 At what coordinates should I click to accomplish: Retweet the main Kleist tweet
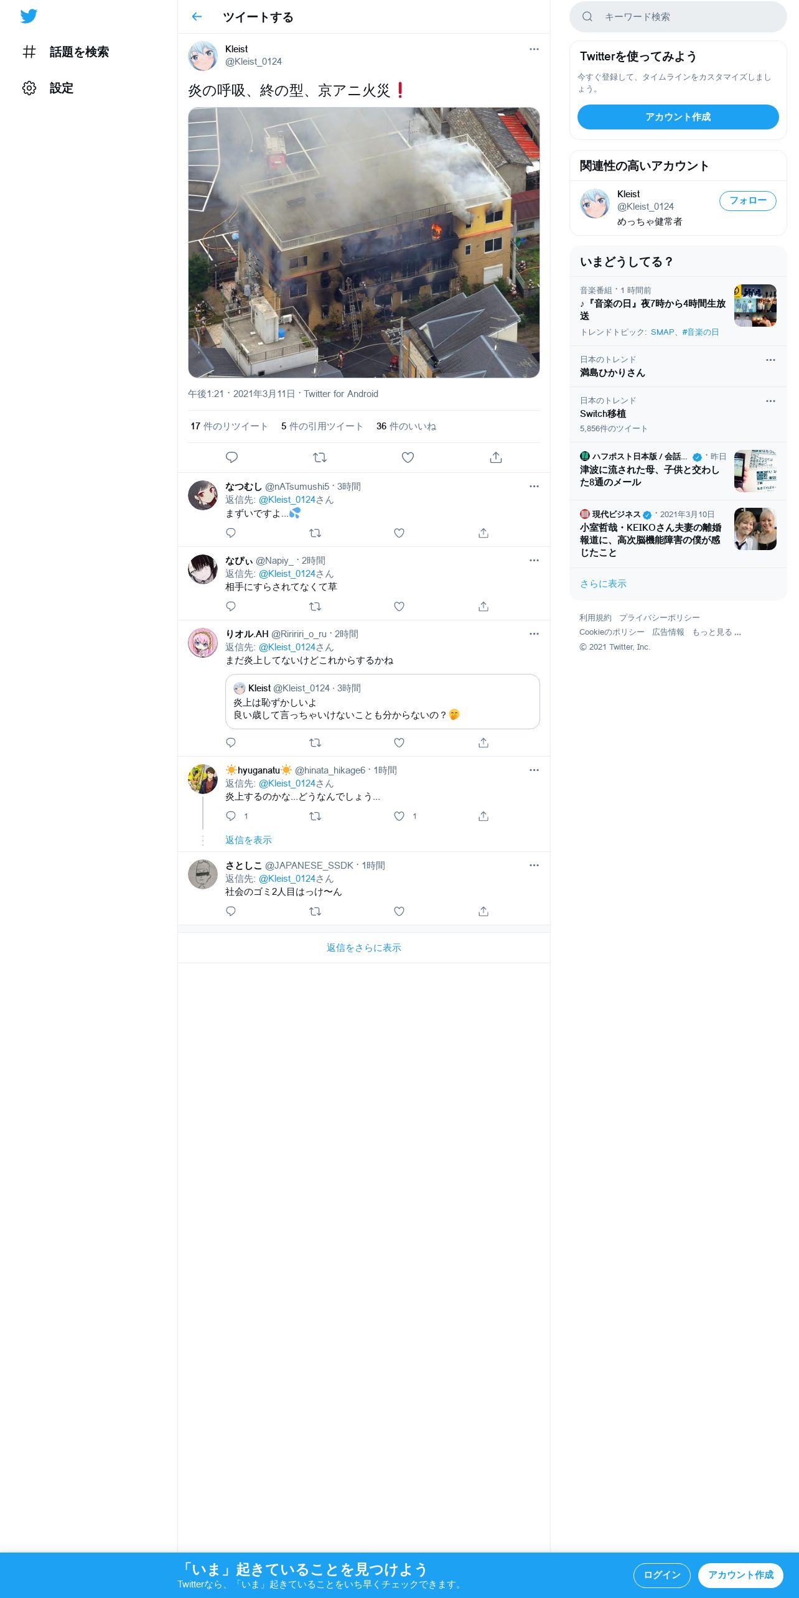click(x=320, y=457)
